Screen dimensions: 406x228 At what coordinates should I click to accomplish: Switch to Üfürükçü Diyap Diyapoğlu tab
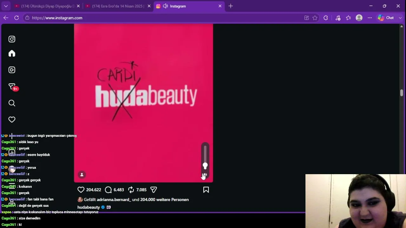[47, 6]
